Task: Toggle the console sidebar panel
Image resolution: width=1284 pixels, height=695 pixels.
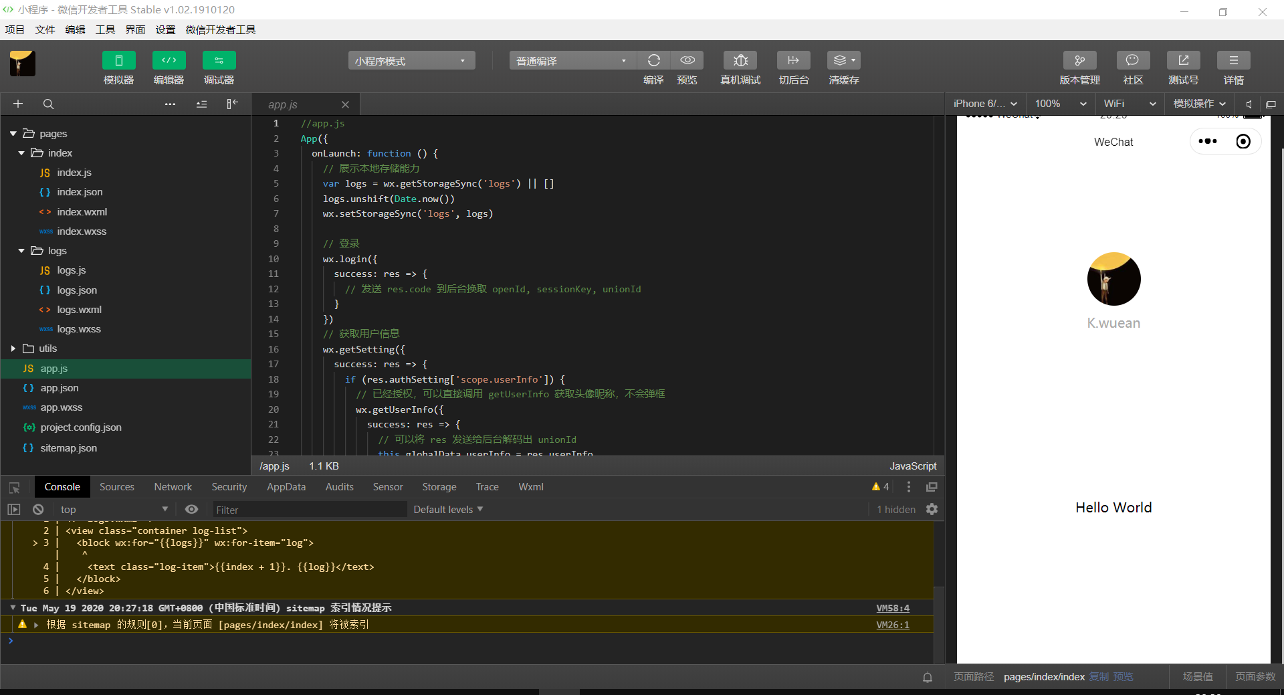Action: [13, 510]
